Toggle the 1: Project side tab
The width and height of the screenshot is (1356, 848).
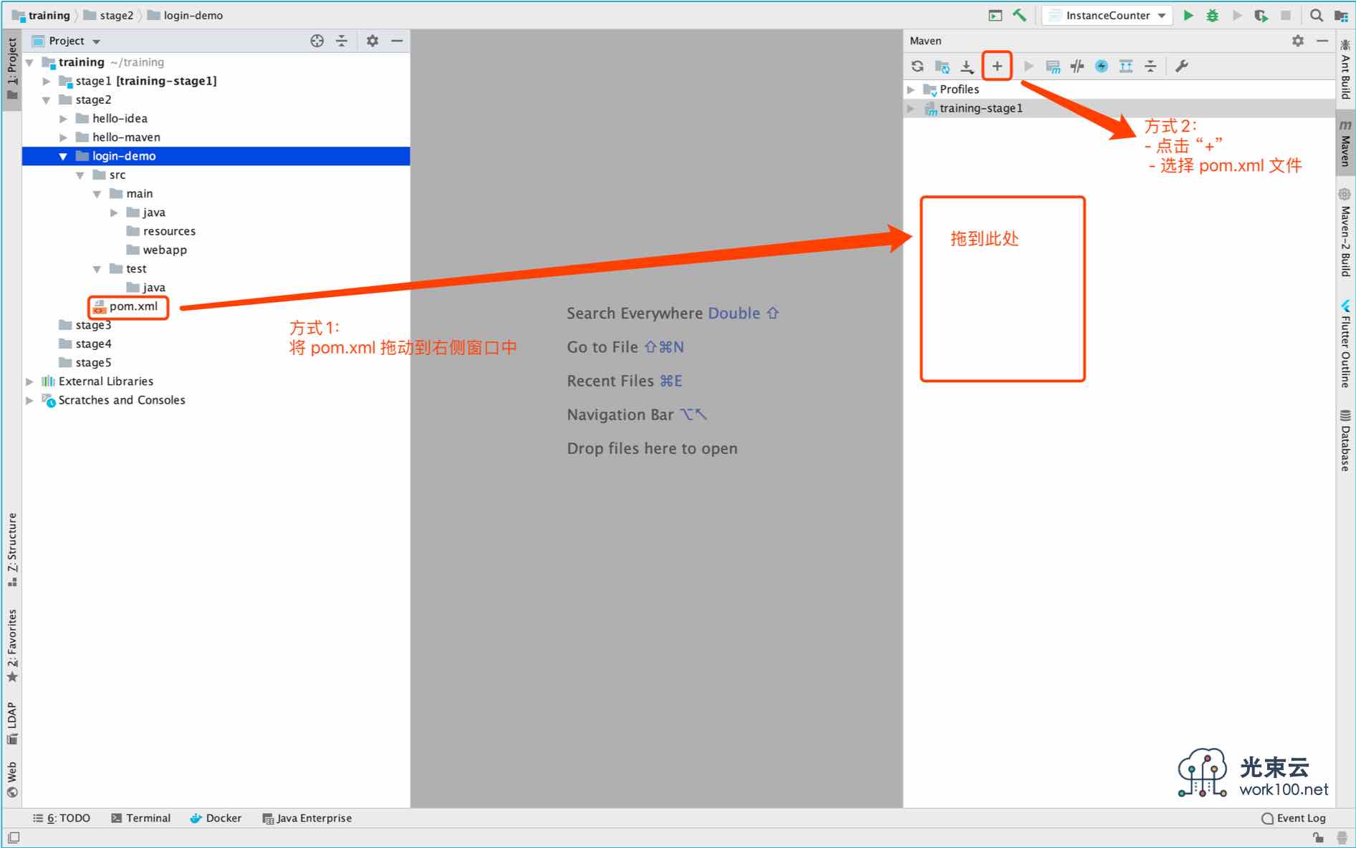point(12,69)
